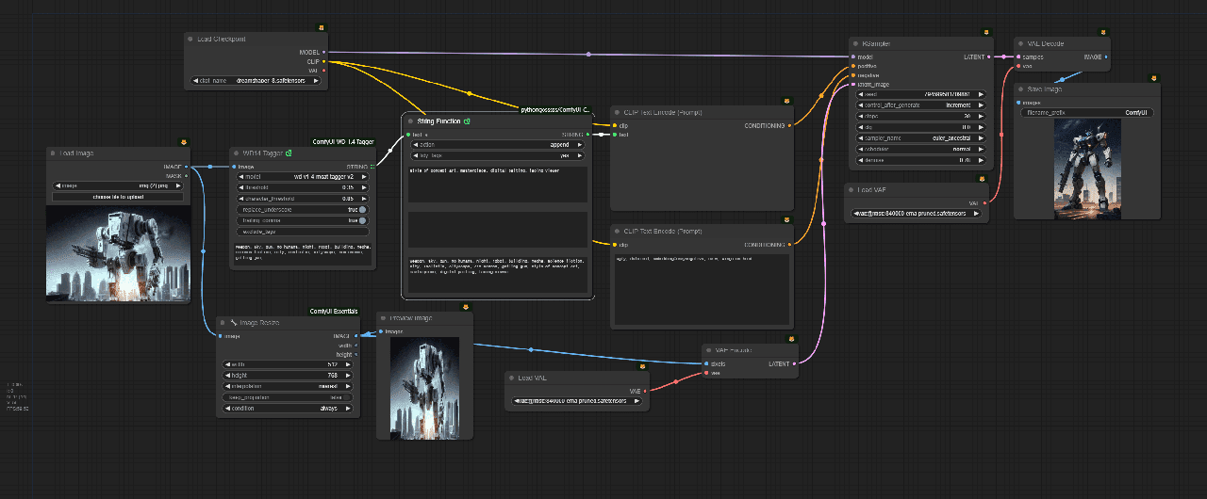Click the collapse dot on the WD14 Tagger title
This screenshot has width=1207, height=499.
click(x=238, y=153)
